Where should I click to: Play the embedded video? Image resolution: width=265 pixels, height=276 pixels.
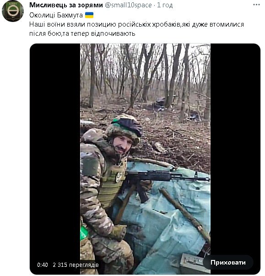click(145, 159)
